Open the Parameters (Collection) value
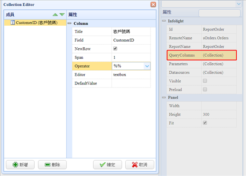 pos(213,64)
